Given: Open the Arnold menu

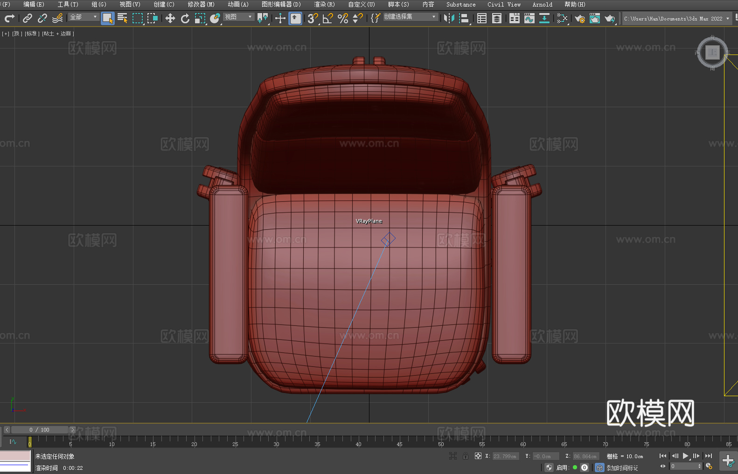Looking at the screenshot, I should point(542,4).
